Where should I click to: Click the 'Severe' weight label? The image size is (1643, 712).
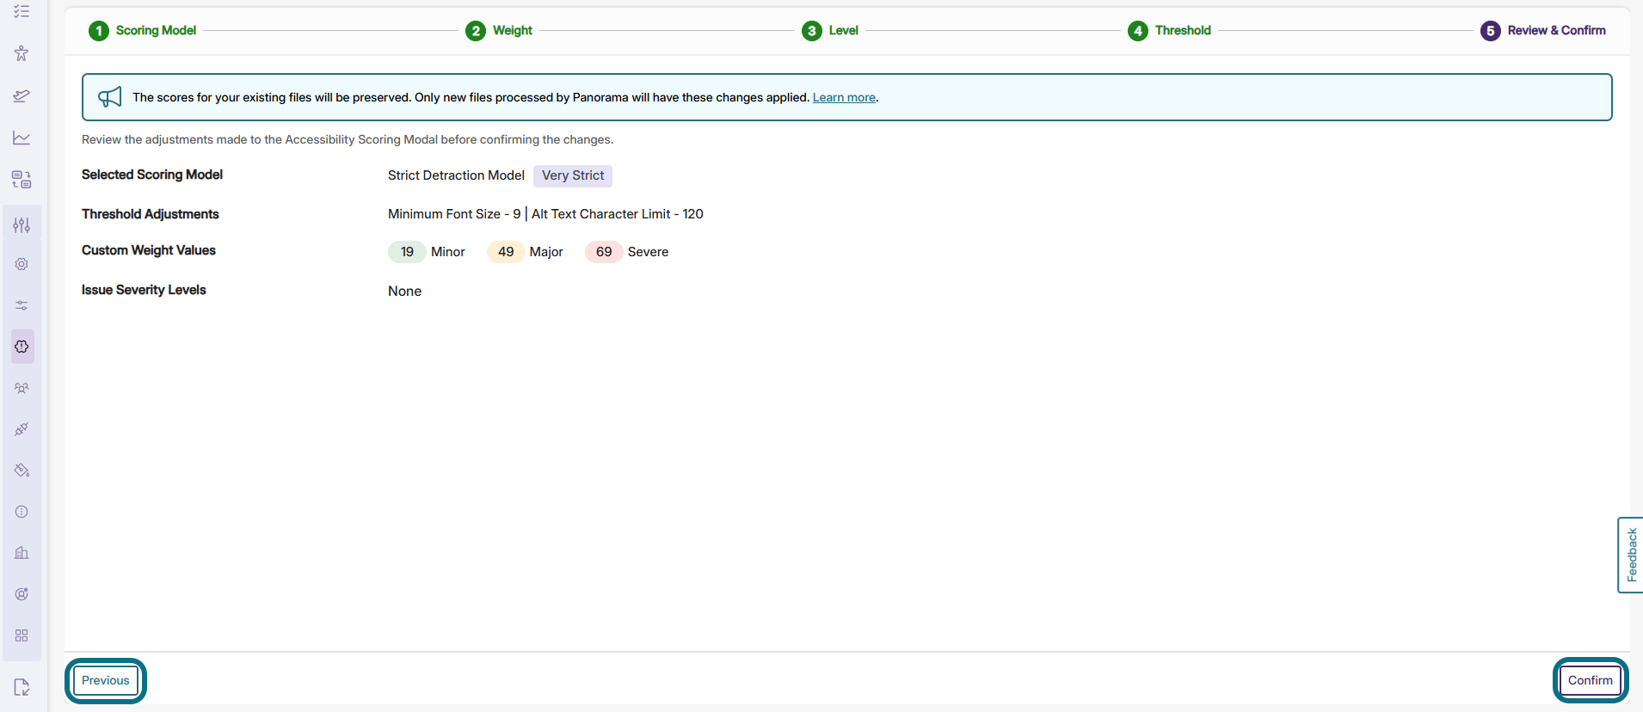pos(648,252)
